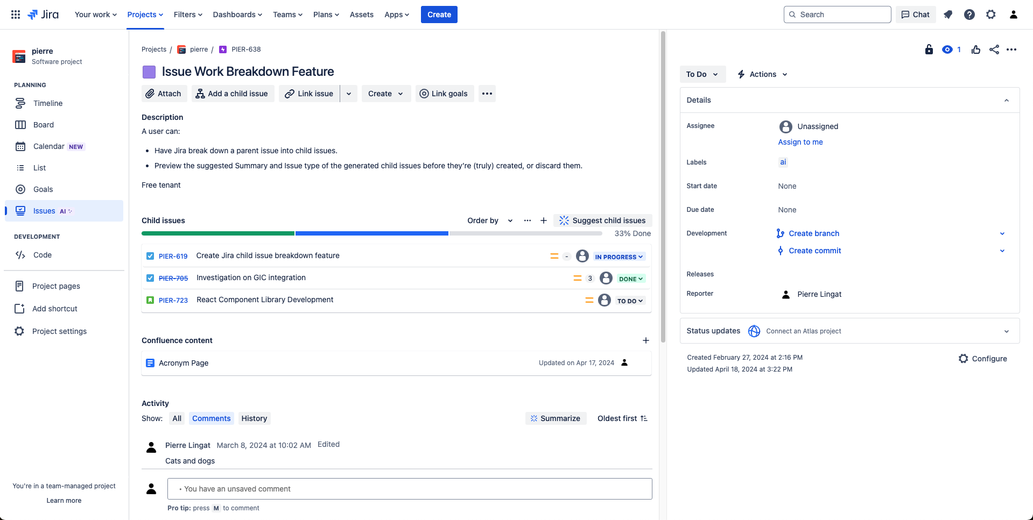
Task: Show History activity only
Action: click(255, 418)
